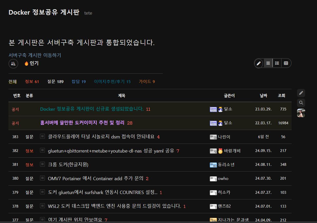
Task: Filter by 질문 189 category
Action: [x=55, y=82]
